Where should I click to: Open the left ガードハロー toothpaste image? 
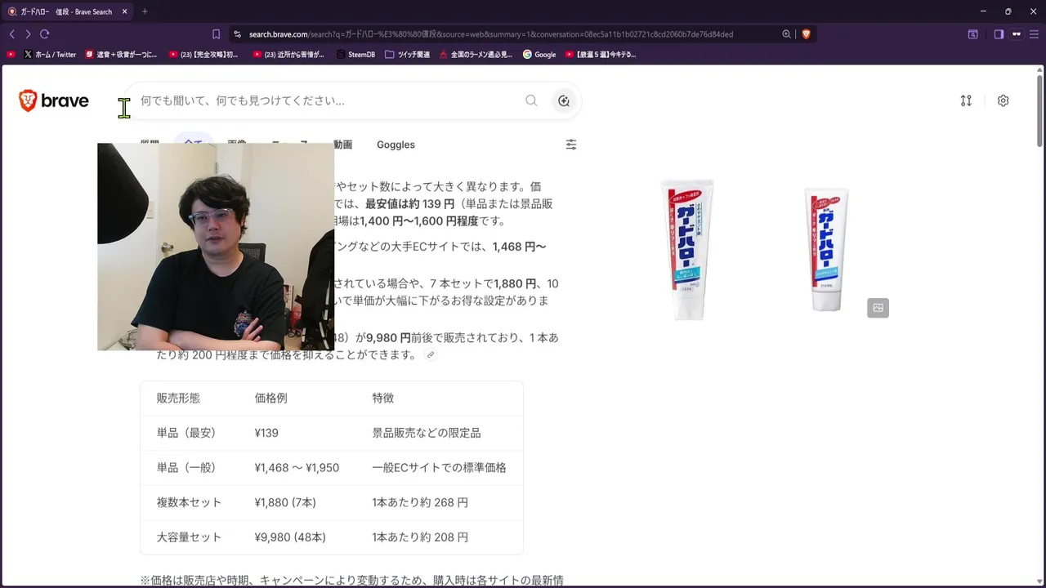click(x=687, y=249)
